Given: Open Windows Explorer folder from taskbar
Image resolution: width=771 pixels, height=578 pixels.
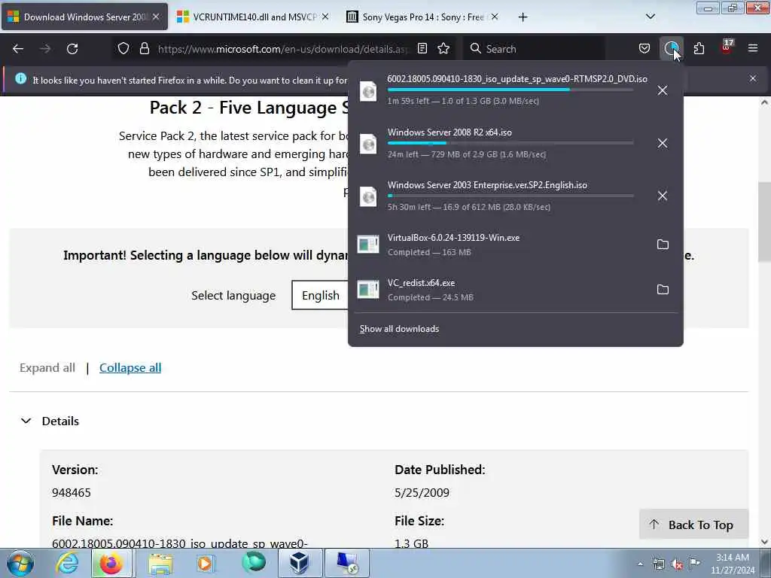Looking at the screenshot, I should coord(160,563).
